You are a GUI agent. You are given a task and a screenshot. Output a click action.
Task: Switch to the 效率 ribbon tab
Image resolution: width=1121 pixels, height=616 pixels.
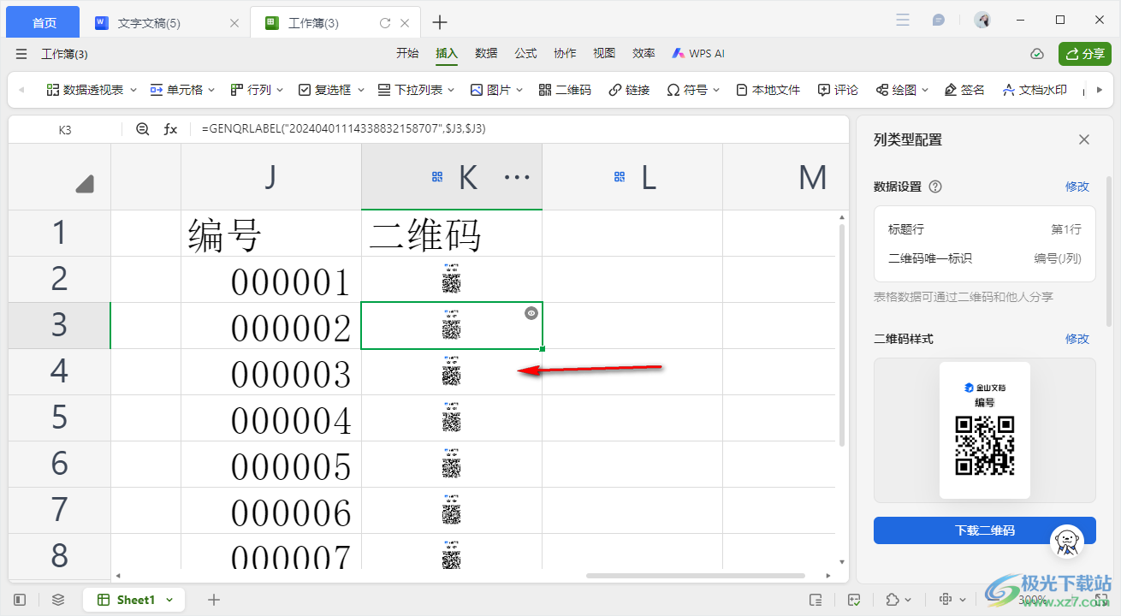(x=644, y=53)
